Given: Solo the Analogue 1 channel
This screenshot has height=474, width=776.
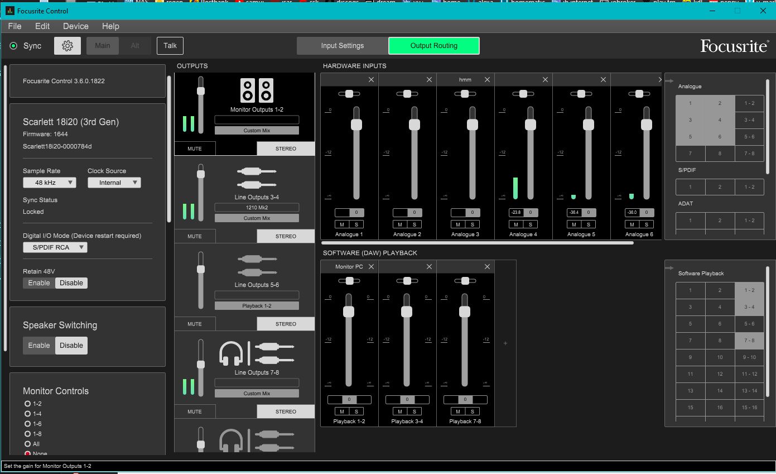Looking at the screenshot, I should point(356,224).
